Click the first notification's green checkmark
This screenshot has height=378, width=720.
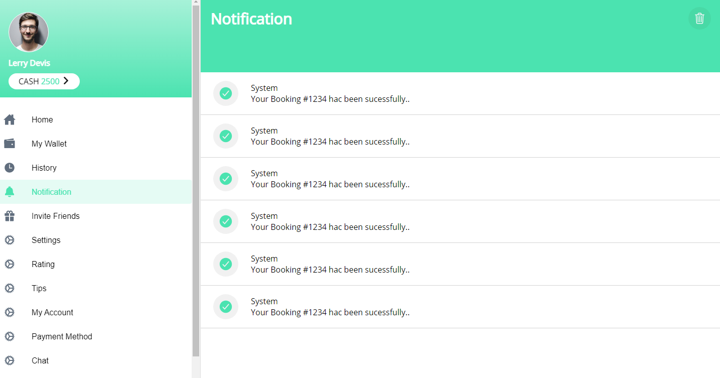coord(226,93)
